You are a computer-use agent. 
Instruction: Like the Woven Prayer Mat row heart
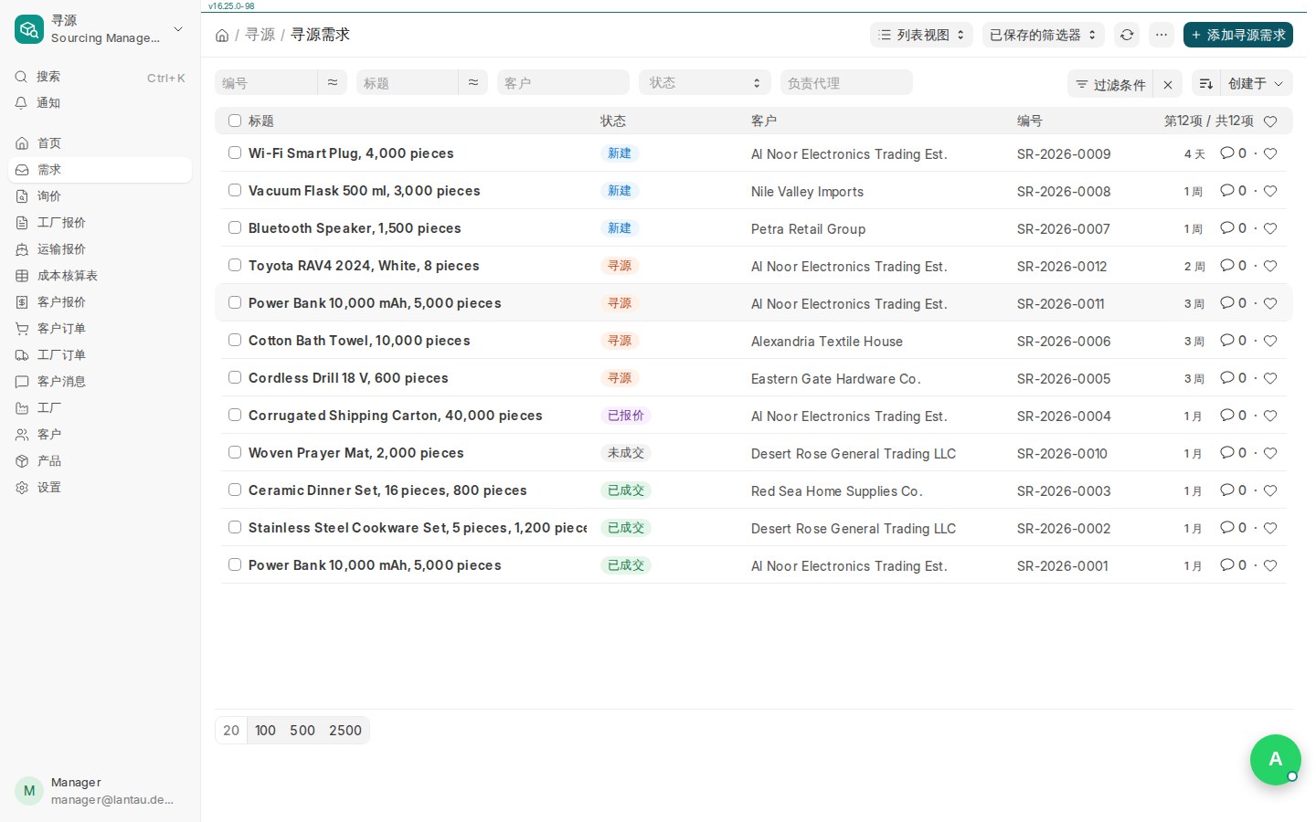click(1270, 453)
